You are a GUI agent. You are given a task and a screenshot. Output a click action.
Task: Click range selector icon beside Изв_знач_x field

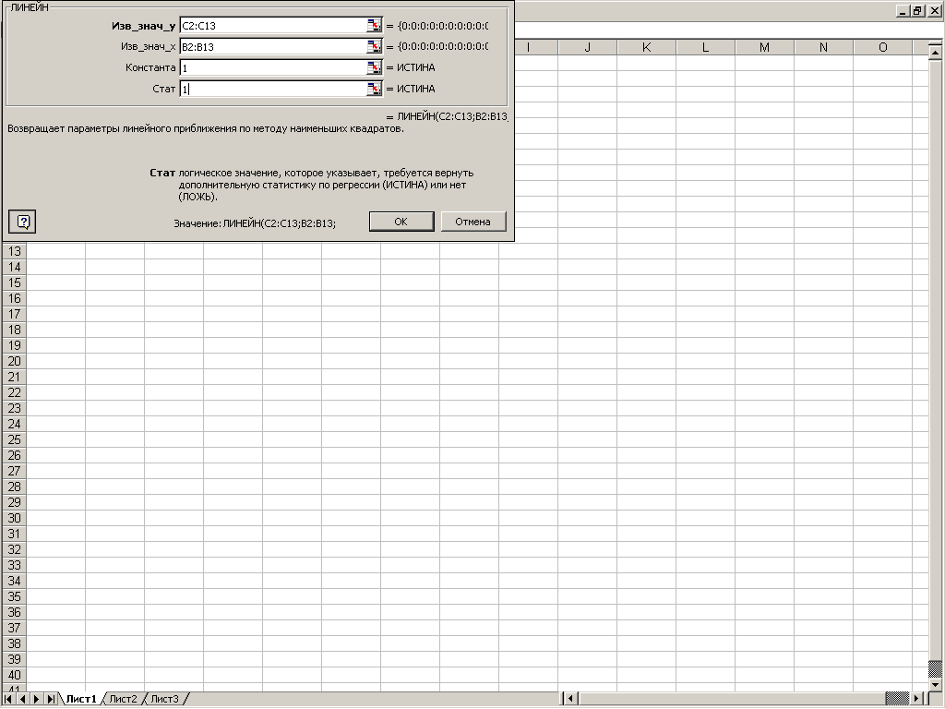point(374,47)
